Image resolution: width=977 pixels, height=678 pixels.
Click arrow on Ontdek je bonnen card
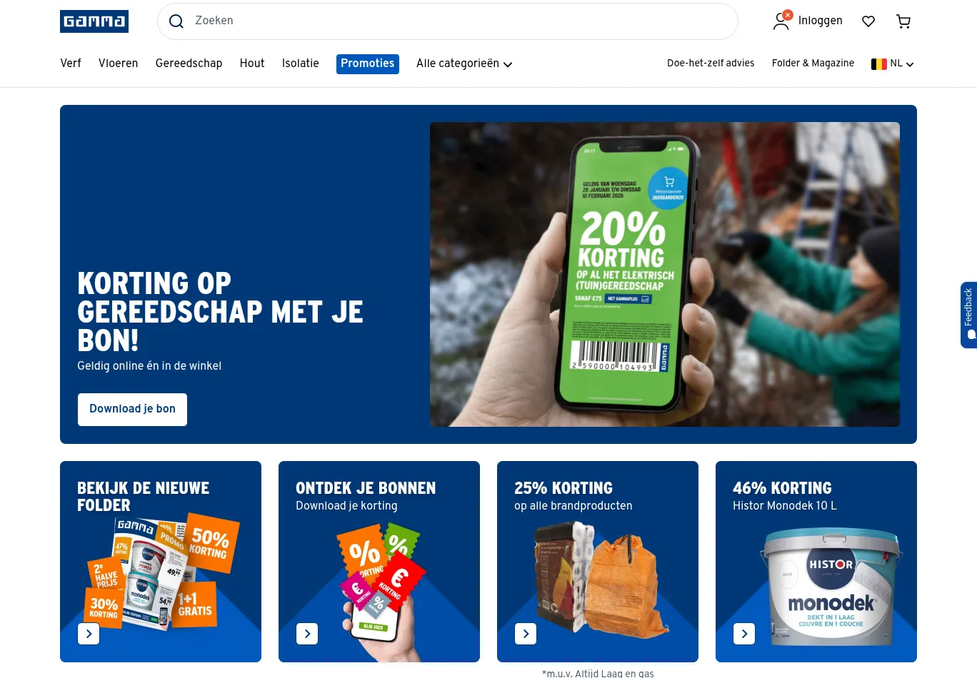(307, 634)
